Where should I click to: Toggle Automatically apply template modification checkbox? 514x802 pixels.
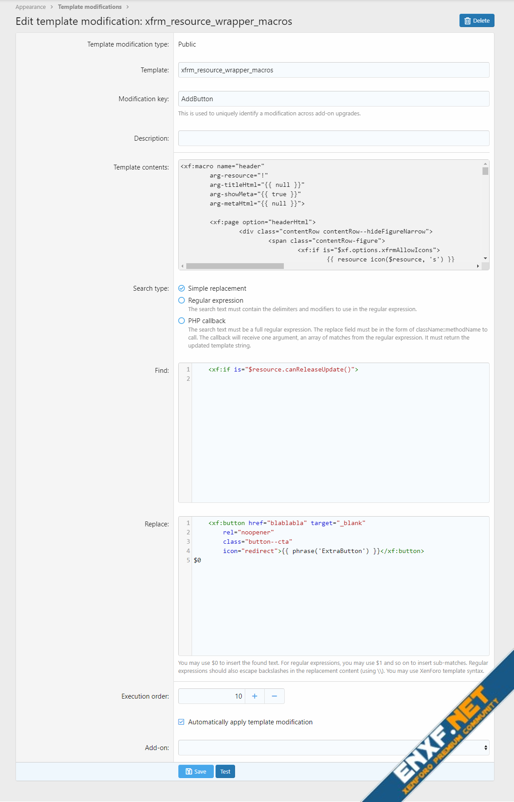click(x=181, y=722)
